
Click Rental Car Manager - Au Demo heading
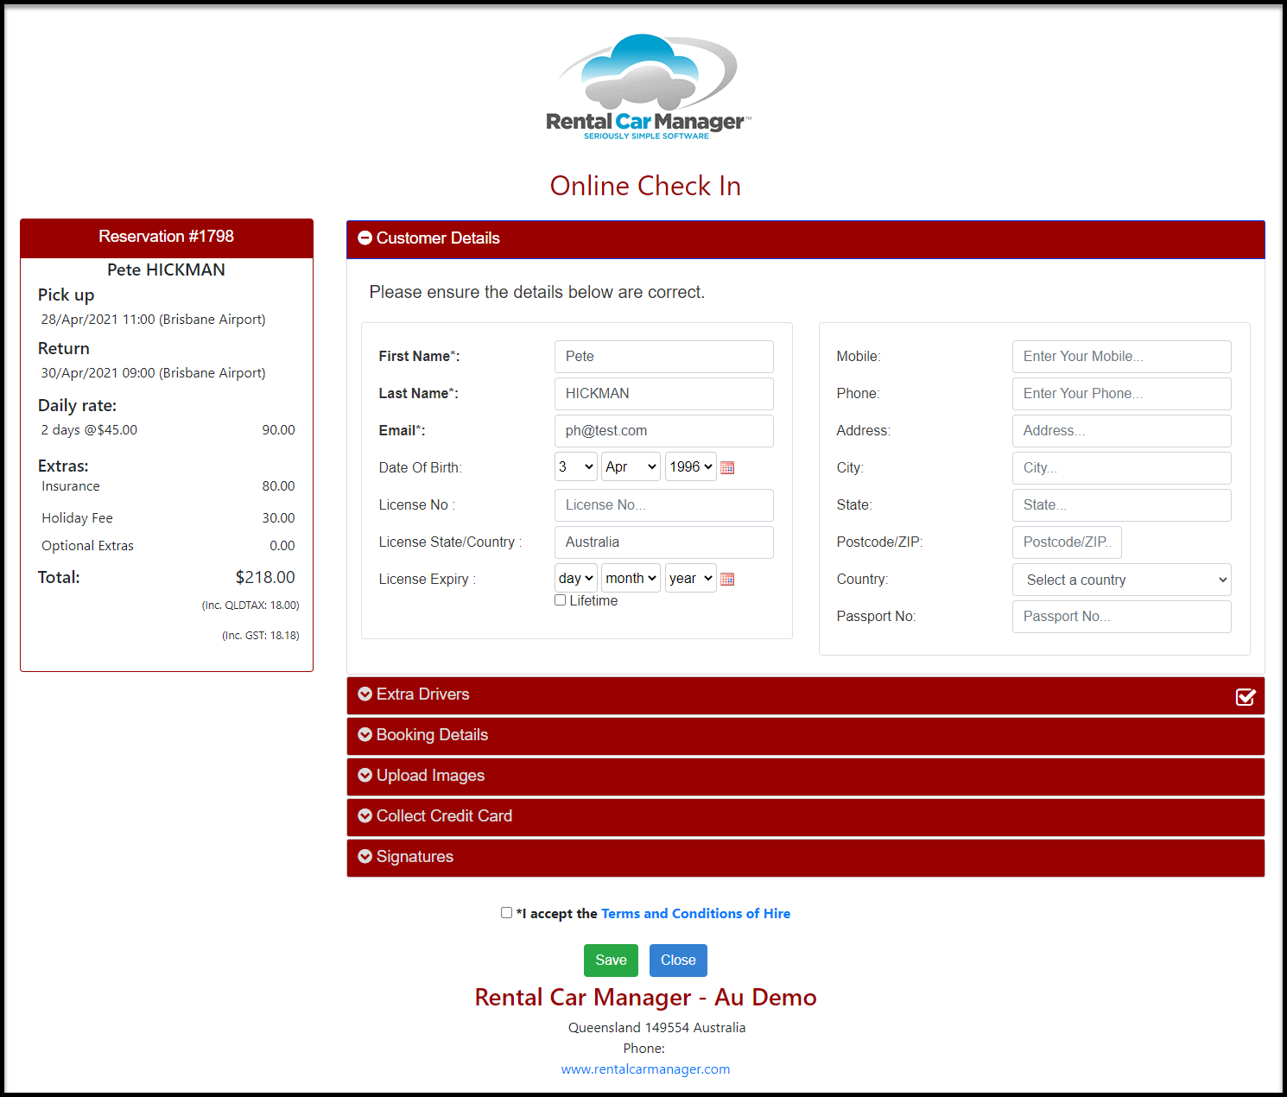click(645, 998)
